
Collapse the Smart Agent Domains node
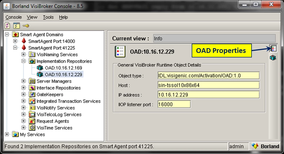(7, 34)
